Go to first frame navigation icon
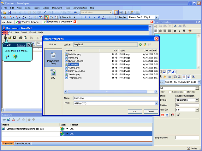The image size is (202, 151). point(85,17)
